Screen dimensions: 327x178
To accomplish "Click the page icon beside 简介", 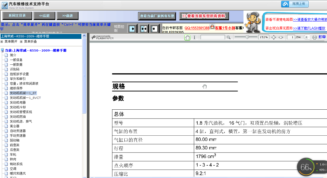I will 7,55.
